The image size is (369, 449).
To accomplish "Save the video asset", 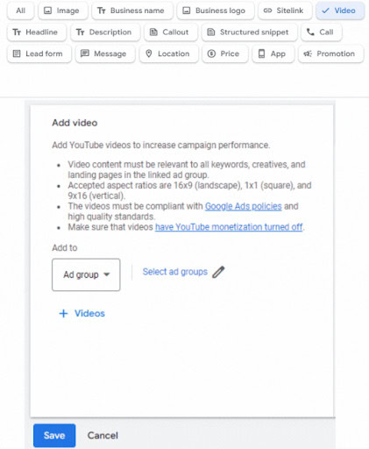I will pos(54,435).
